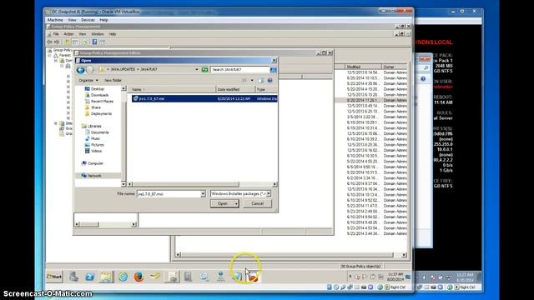Select Libraries in the navigation pane

pyautogui.click(x=94, y=126)
